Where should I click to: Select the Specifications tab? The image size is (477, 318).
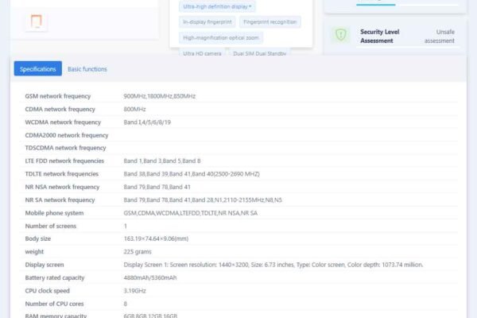37,69
